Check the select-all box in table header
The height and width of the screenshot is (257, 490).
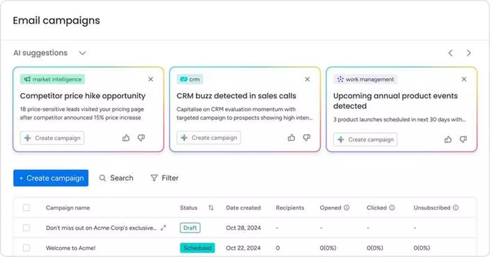click(27, 208)
